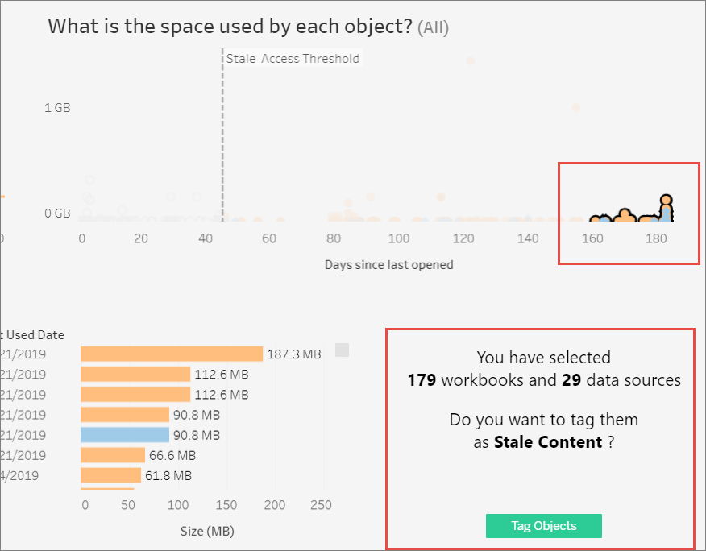Click the '187.3 MB' value label
Viewport: 706px width, 551px height.
[x=294, y=354]
